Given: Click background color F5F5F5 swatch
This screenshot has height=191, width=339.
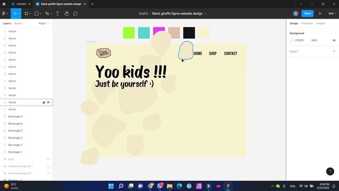Looking at the screenshot, I should [292, 40].
